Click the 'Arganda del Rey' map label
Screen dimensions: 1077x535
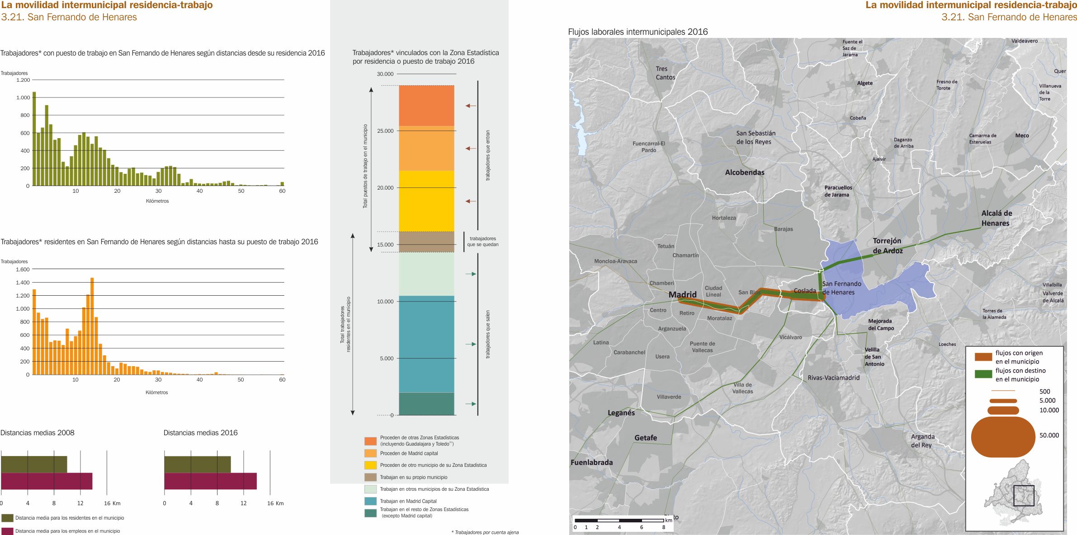tap(922, 441)
